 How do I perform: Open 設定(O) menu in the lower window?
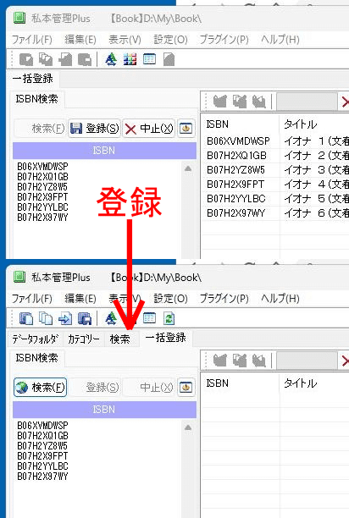pos(170,299)
